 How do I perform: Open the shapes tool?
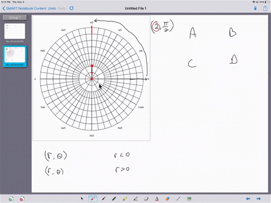(x=168, y=198)
